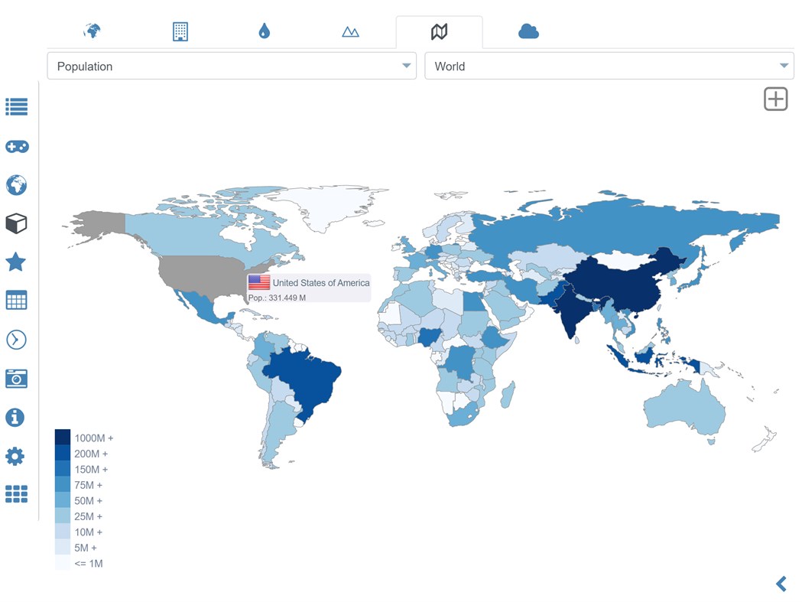Select the game controller quiz icon

coord(16,146)
